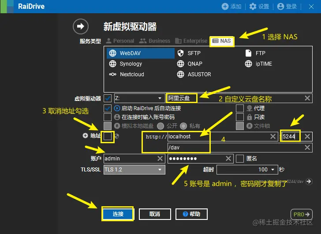Toggle the virtual drive checkbox next to Z:
Screen dimensions: 321x234
(x=108, y=98)
